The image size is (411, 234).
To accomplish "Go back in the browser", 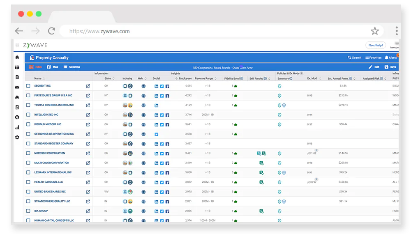I will tap(19, 31).
